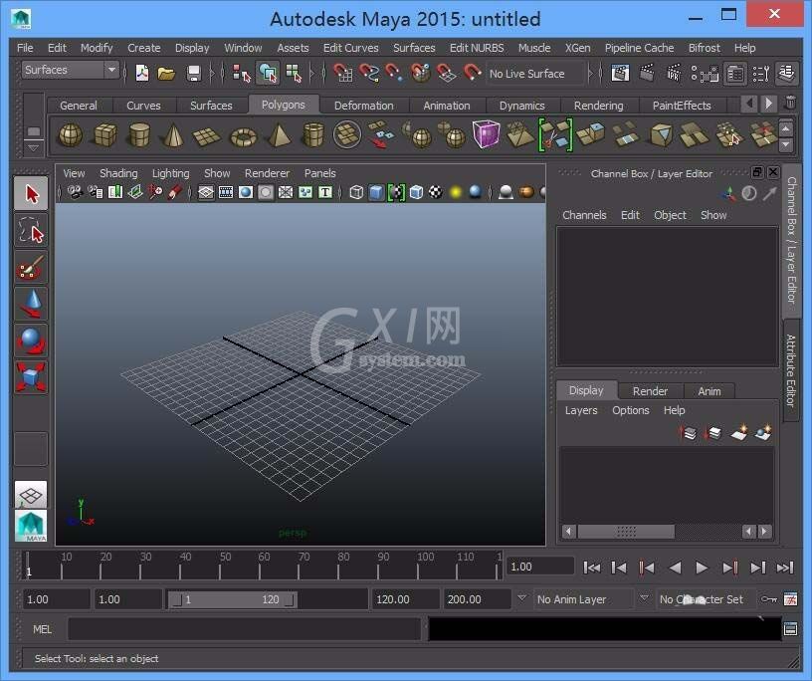This screenshot has height=681, width=812.
Task: Open the Edit NURBS menu
Action: coord(477,48)
